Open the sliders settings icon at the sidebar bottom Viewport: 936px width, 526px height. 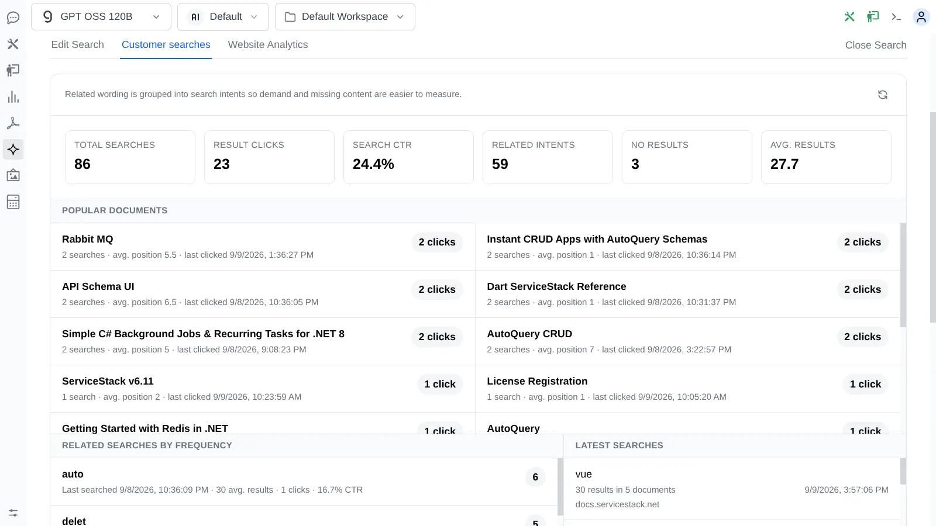coord(13,513)
